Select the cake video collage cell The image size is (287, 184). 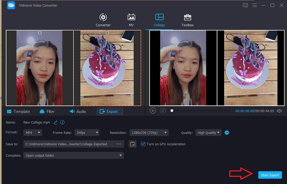coord(107,68)
